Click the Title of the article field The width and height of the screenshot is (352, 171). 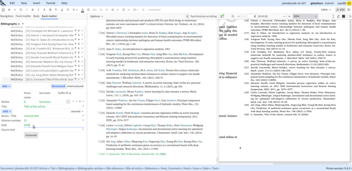[x=52, y=106]
